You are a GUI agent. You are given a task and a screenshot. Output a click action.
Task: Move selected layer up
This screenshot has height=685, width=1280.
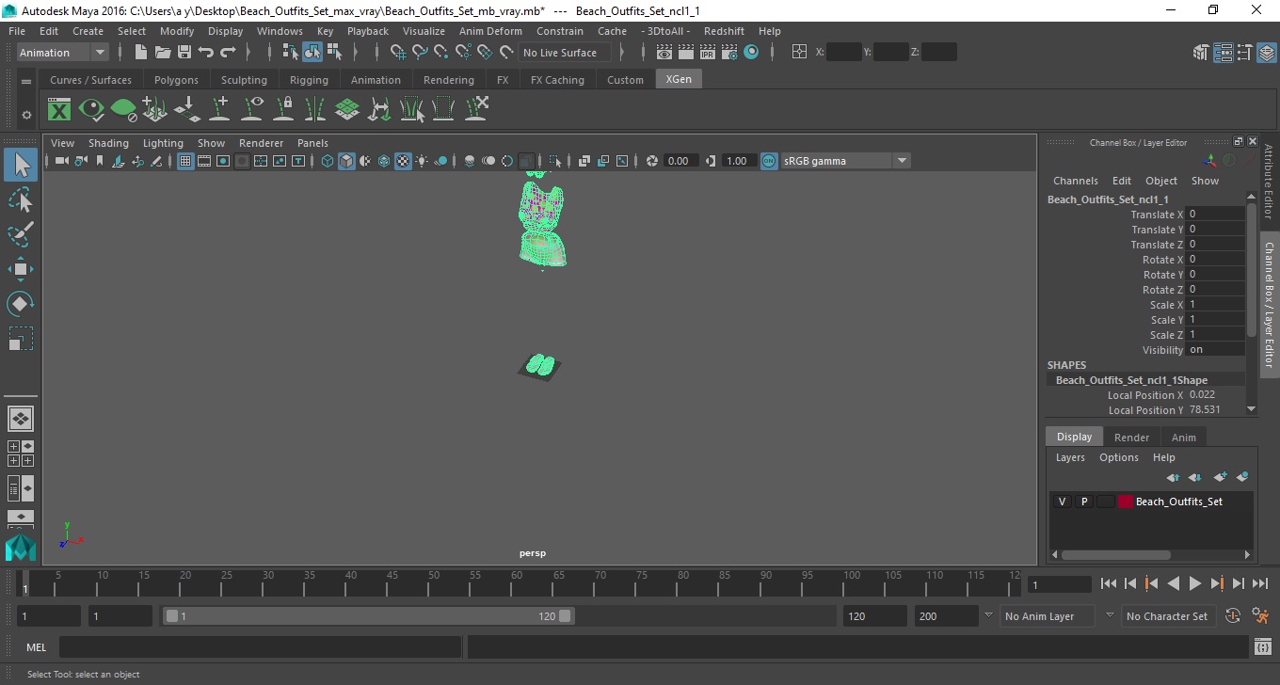tap(1173, 477)
